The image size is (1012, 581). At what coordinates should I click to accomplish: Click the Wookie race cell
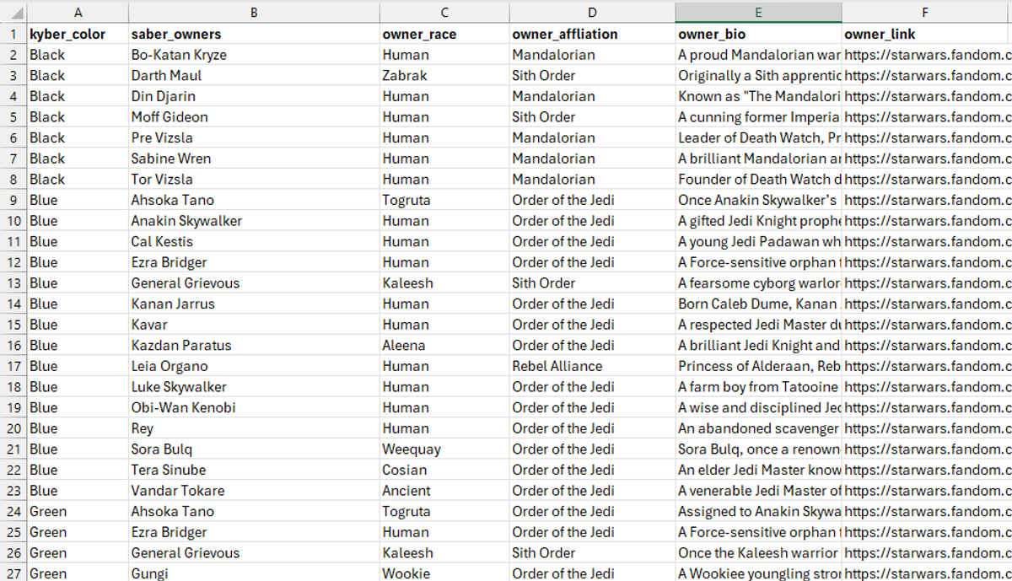pyautogui.click(x=444, y=573)
